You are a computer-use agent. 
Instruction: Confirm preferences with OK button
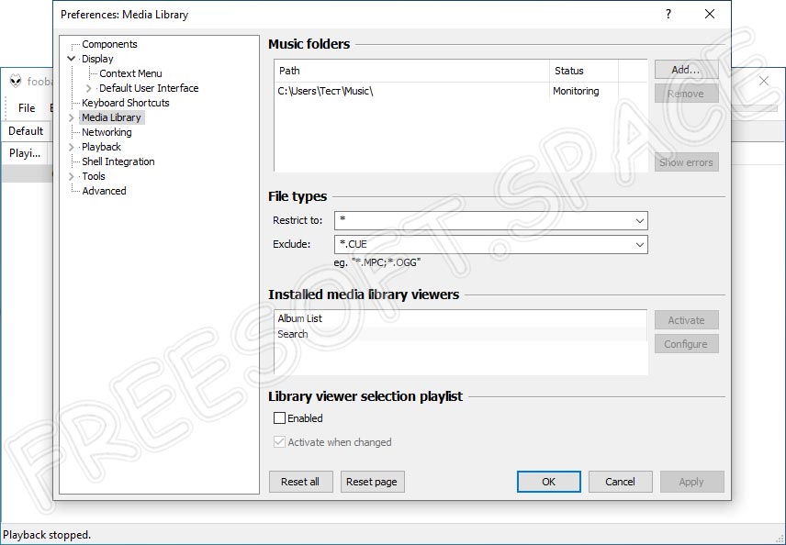[548, 482]
